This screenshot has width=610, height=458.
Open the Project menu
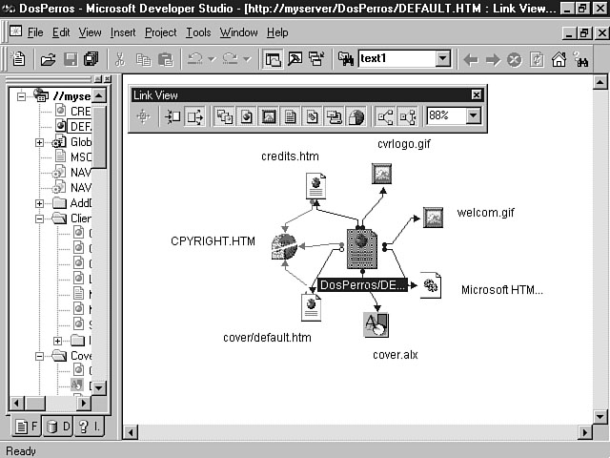[160, 32]
